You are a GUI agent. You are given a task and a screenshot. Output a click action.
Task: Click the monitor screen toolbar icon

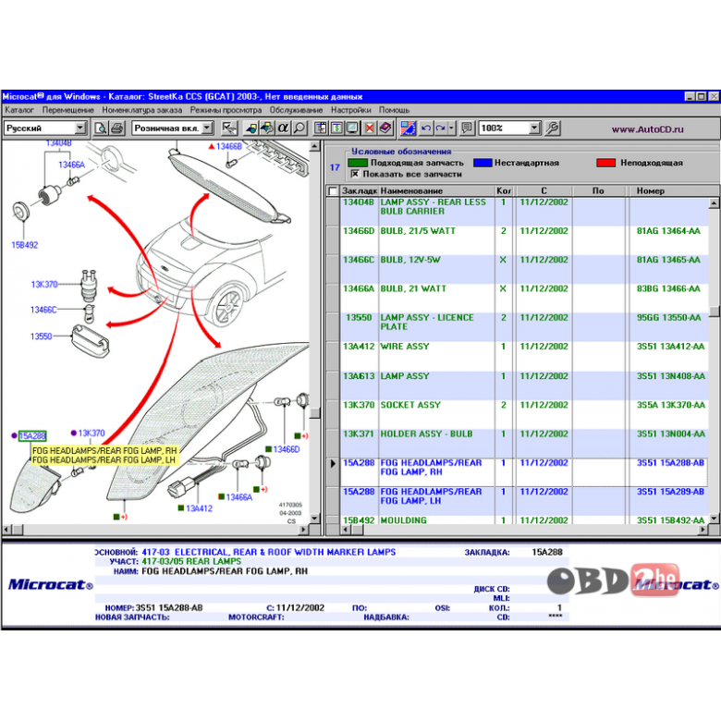click(353, 128)
